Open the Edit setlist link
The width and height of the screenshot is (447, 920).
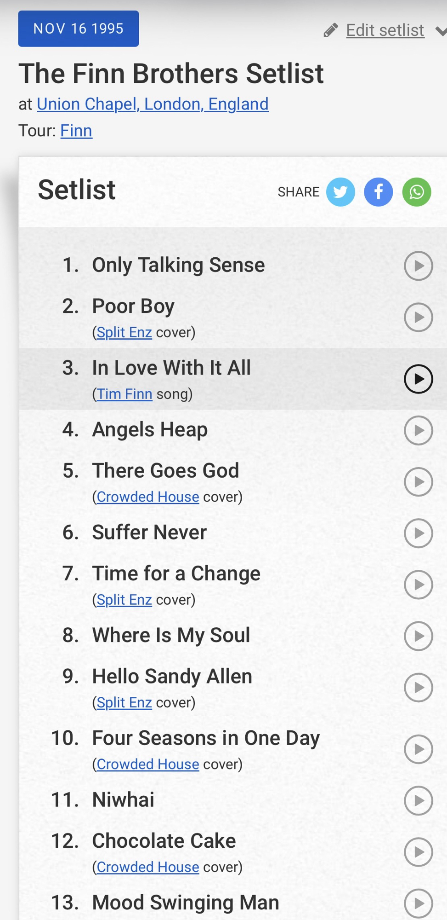tap(385, 30)
